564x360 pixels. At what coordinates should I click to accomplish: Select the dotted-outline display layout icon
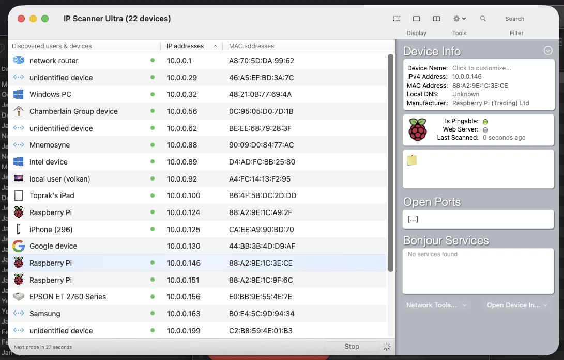click(397, 18)
